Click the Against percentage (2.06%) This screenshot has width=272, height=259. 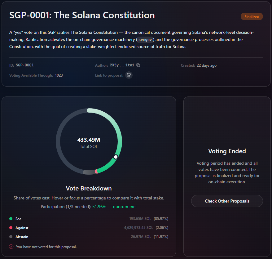point(162,228)
